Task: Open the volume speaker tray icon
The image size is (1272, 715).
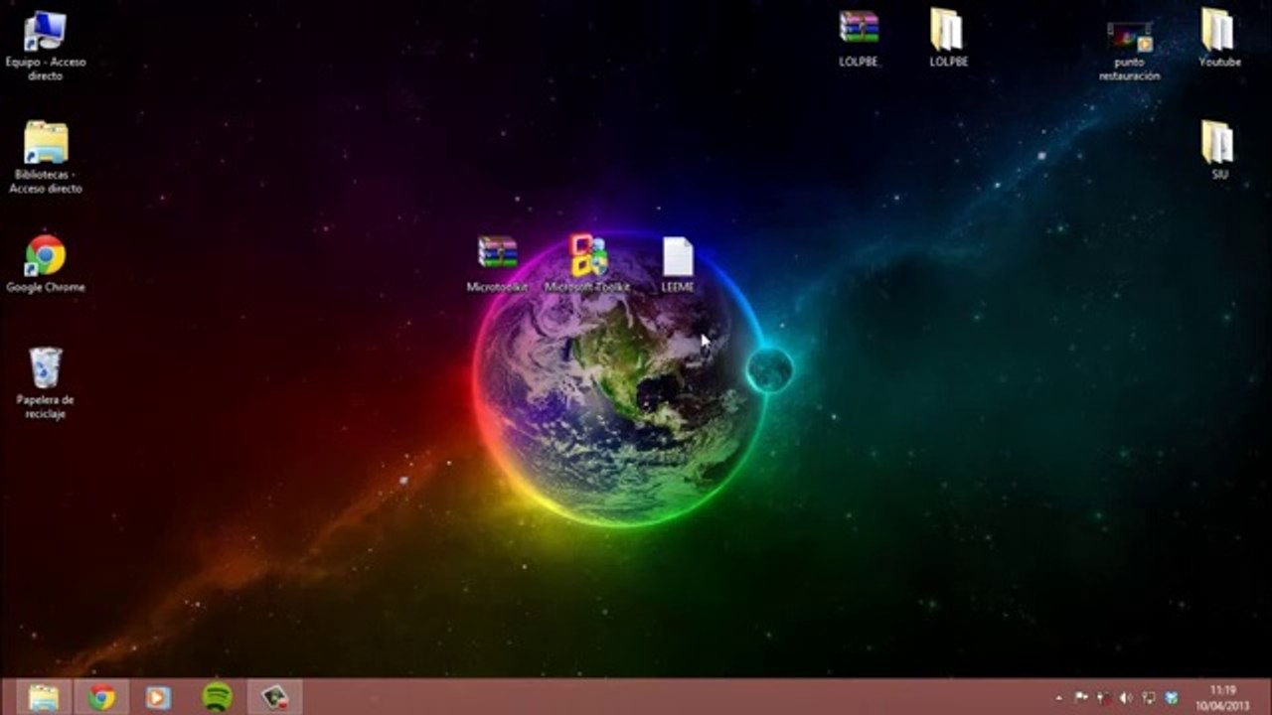Action: pyautogui.click(x=1126, y=698)
